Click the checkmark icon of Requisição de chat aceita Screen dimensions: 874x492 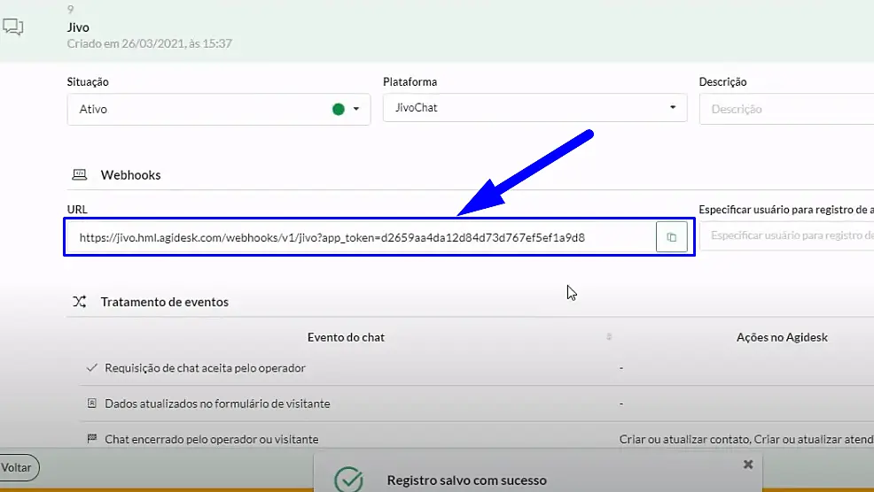92,368
